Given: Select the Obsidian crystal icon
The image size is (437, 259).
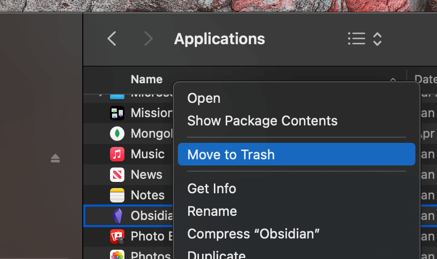Looking at the screenshot, I should (117, 216).
